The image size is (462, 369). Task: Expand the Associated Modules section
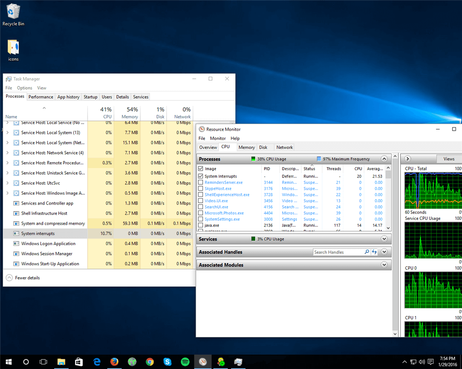[x=384, y=265]
